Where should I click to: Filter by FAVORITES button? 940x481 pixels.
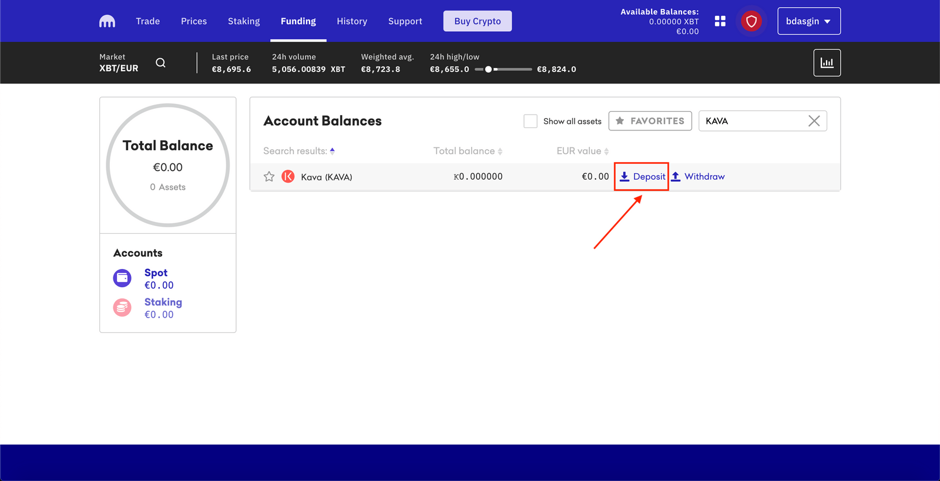click(x=650, y=121)
